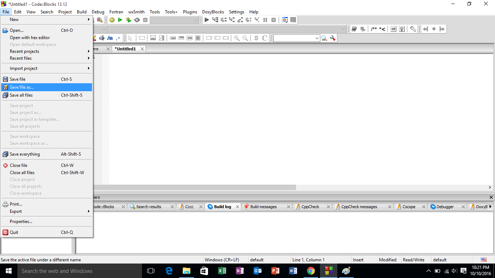Viewport: 495px width, 278px height.
Task: Click the Build gear icon
Action: (x=112, y=20)
